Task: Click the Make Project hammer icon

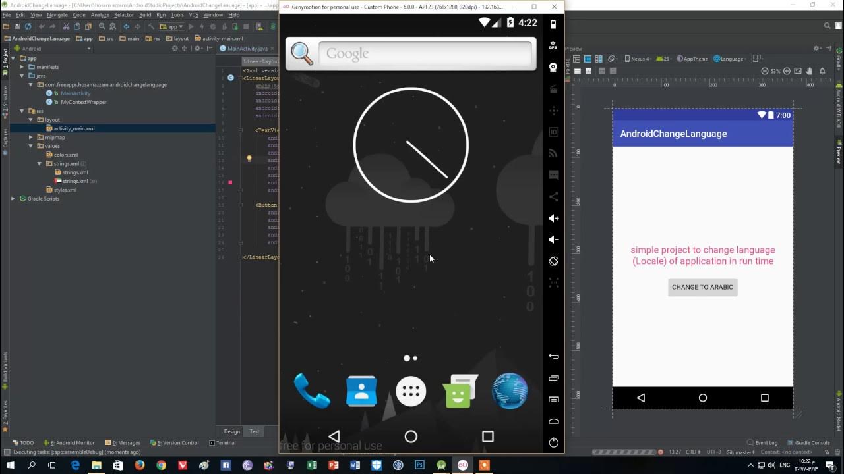Action: (x=151, y=26)
